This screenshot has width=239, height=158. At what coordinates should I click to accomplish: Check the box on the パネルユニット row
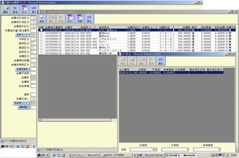[x=41, y=39]
